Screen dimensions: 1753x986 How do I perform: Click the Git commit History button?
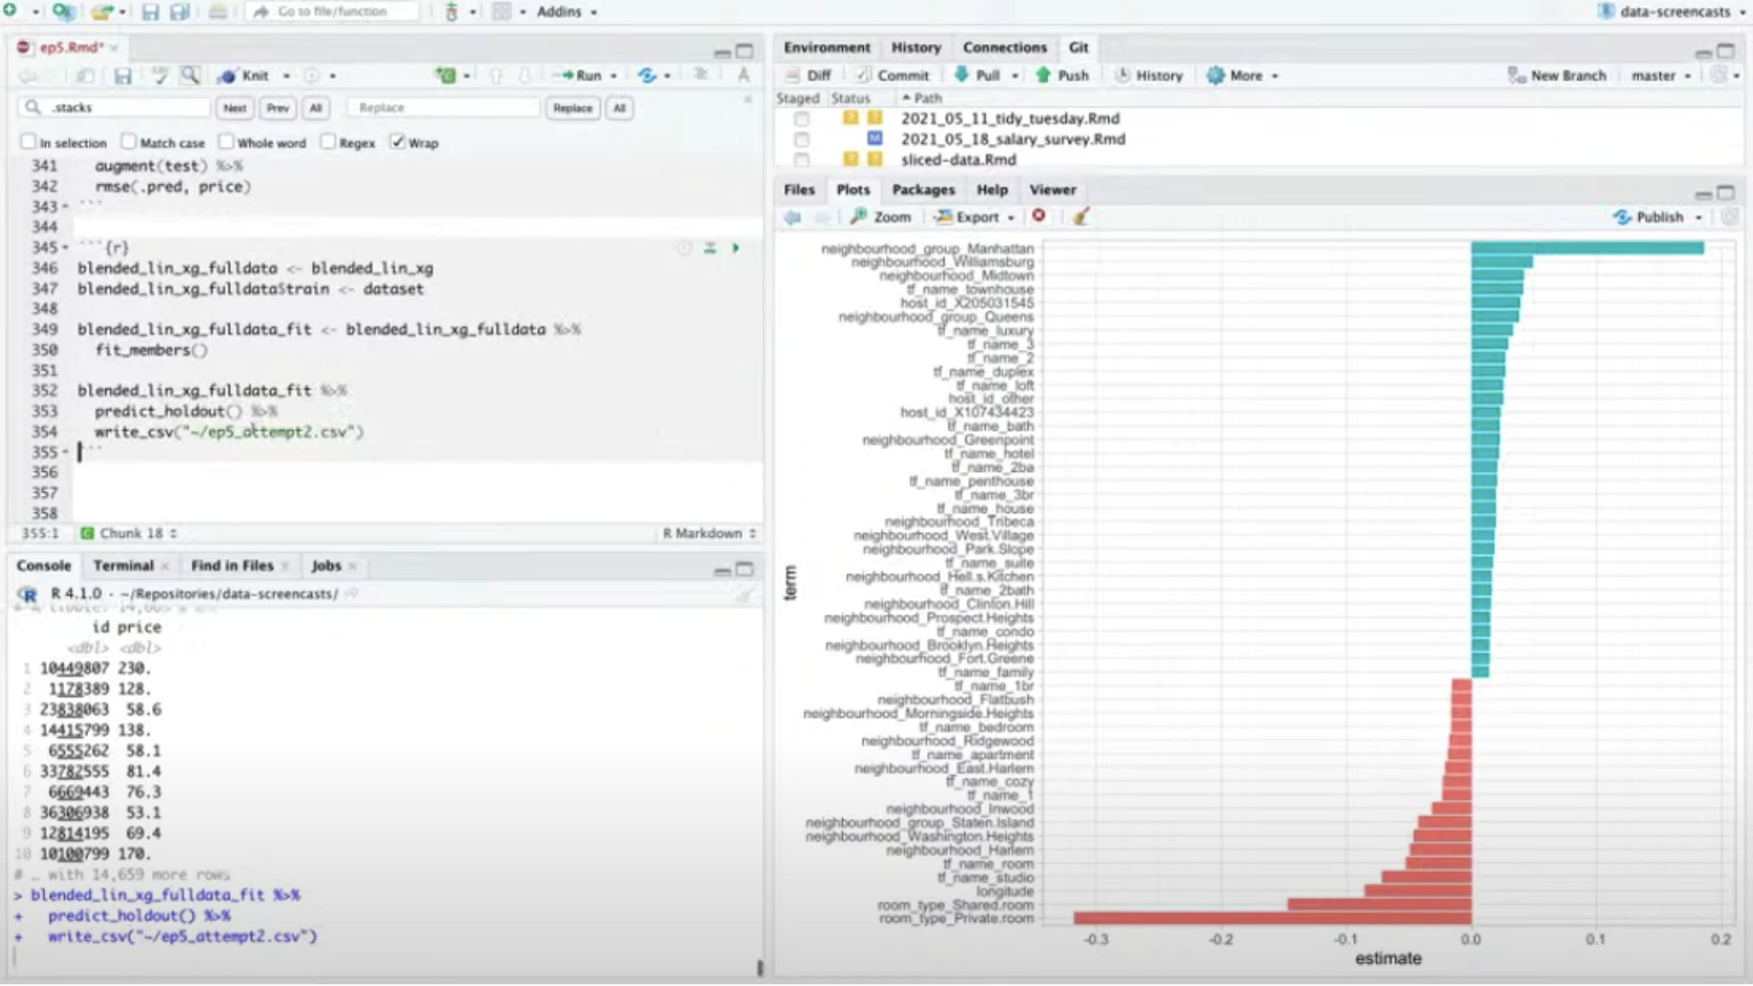1149,76
